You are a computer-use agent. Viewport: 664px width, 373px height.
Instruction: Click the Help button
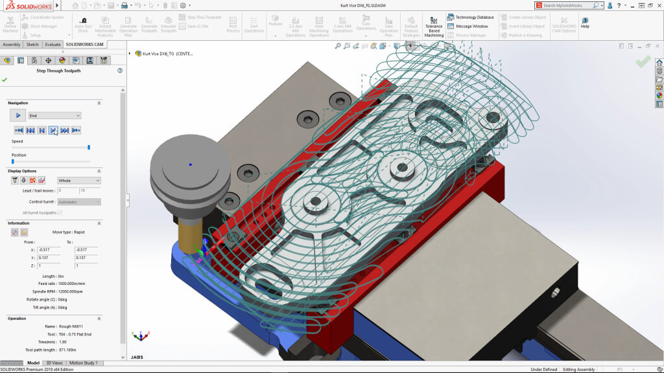(x=585, y=23)
